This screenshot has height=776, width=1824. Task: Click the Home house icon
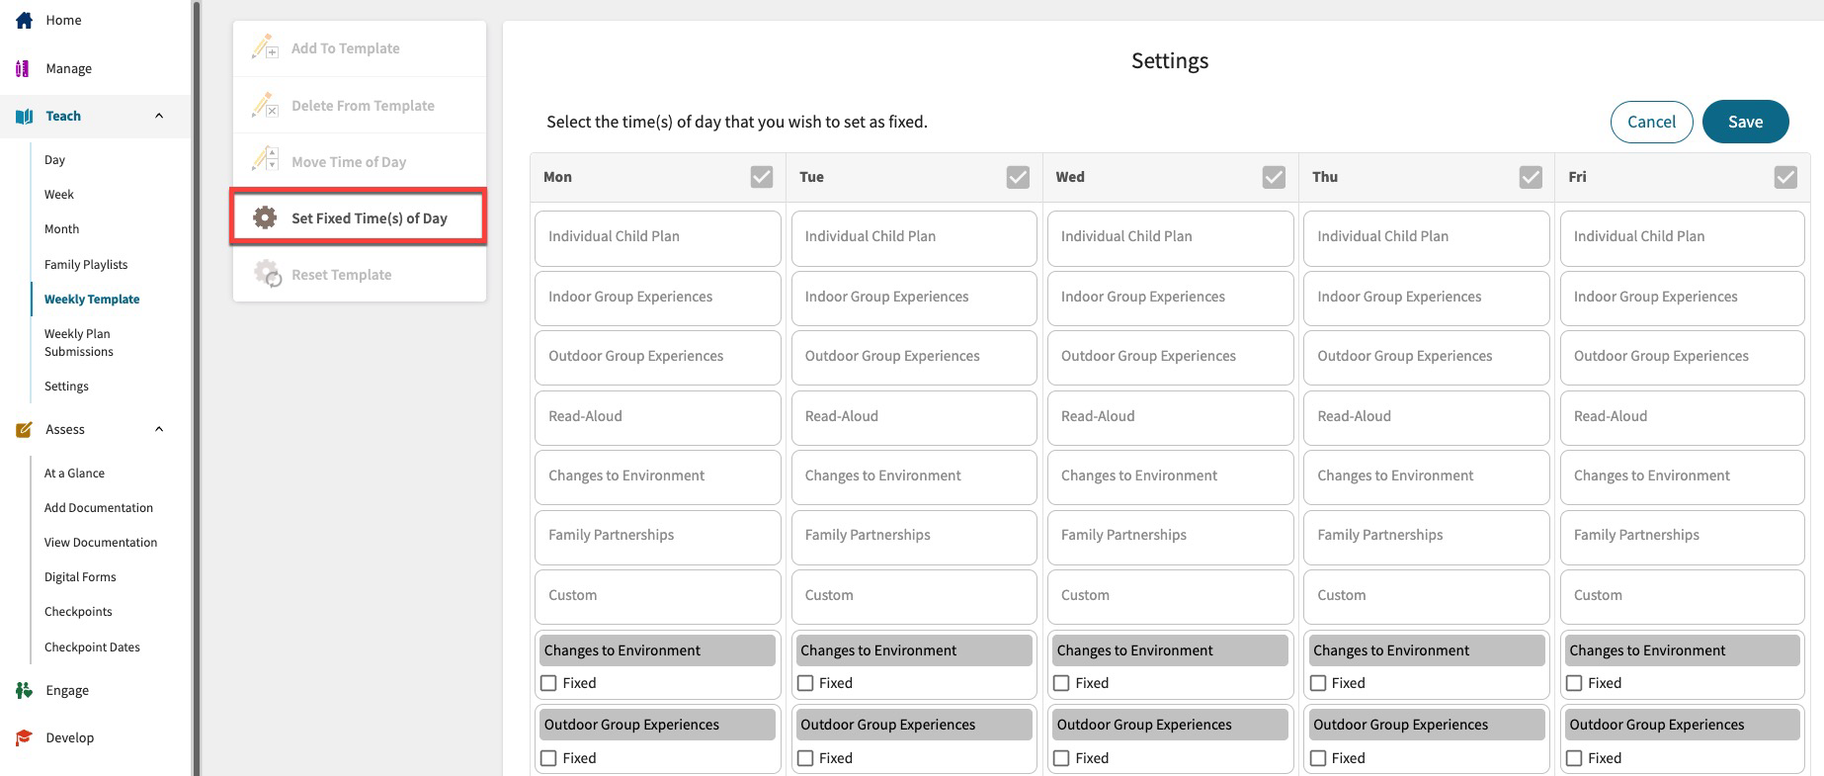pos(25,20)
